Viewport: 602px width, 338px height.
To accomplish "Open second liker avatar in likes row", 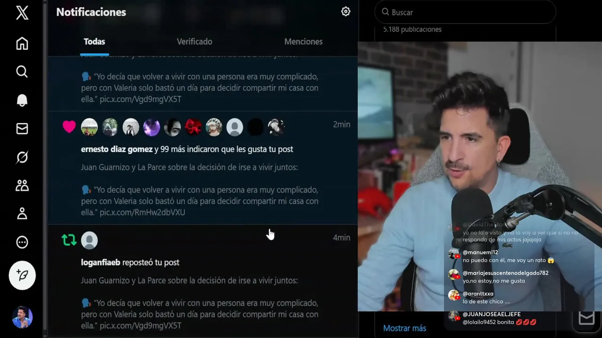I will coord(110,127).
